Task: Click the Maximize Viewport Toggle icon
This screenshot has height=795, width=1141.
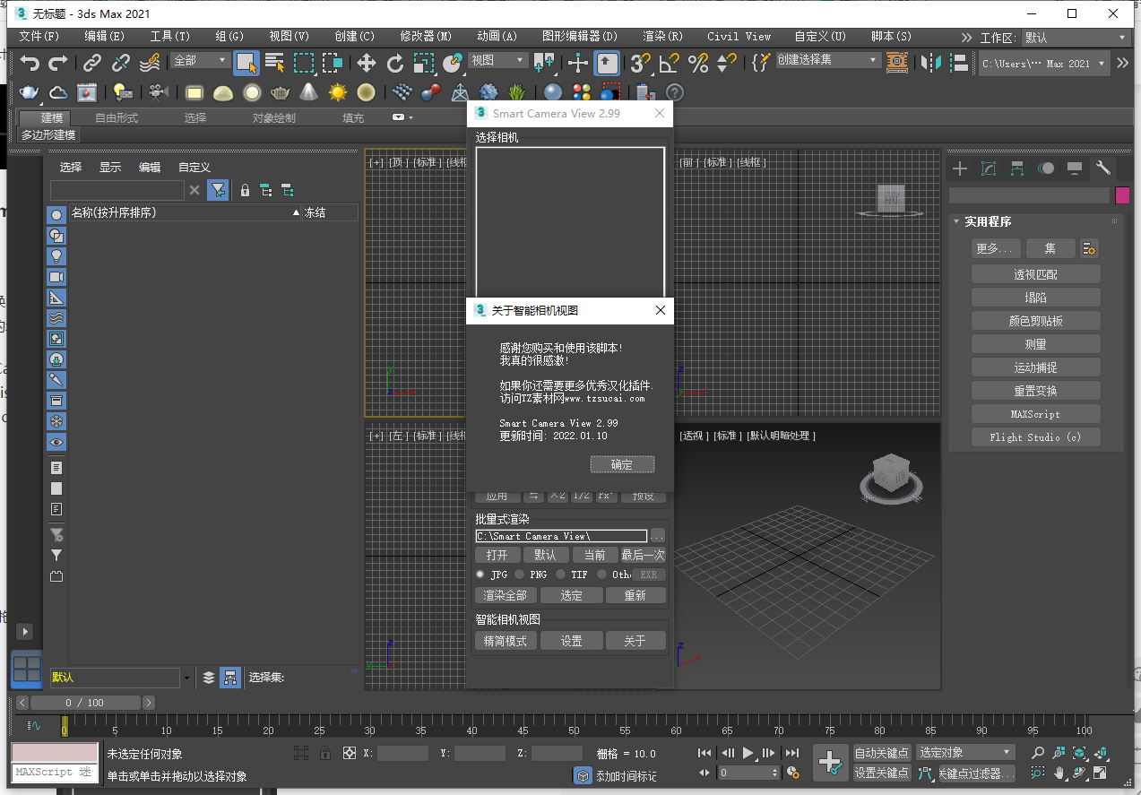Action: pyautogui.click(x=1100, y=773)
